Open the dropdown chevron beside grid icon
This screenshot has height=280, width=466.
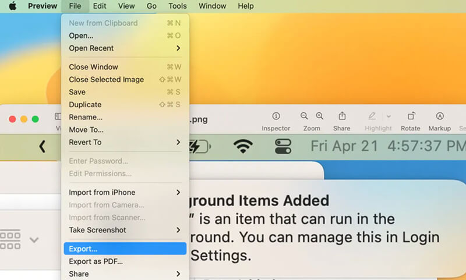click(x=34, y=240)
